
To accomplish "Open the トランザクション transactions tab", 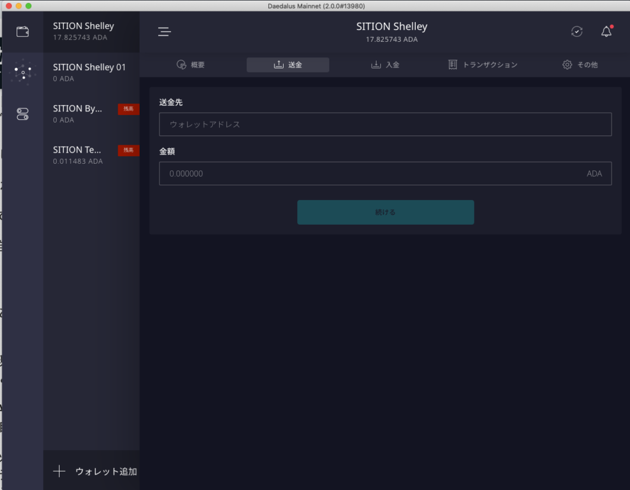I will tap(483, 65).
